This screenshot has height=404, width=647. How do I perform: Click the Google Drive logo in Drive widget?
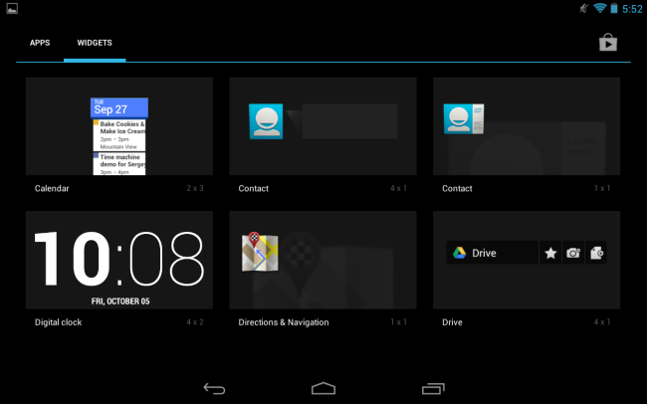459,253
